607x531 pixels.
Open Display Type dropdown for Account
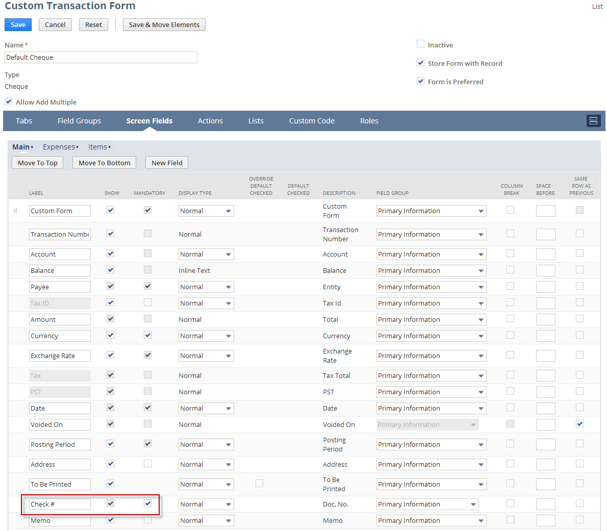click(x=206, y=254)
